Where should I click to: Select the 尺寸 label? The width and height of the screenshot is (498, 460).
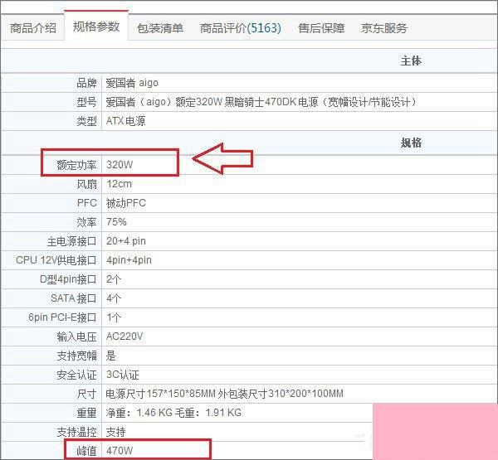click(x=86, y=394)
